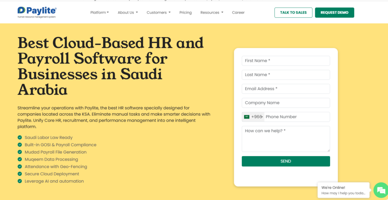The height and width of the screenshot is (200, 388).
Task: Click the checkmark icon beside Secure Cloud Deployment
Action: click(x=20, y=174)
